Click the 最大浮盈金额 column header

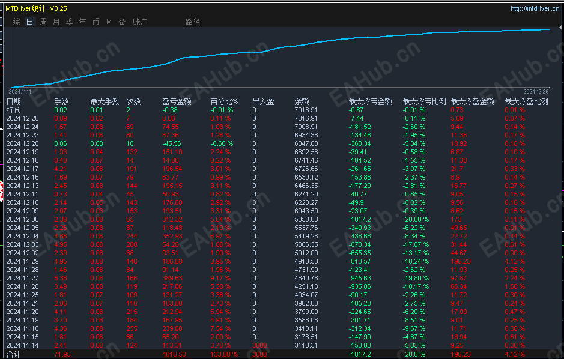pos(472,101)
